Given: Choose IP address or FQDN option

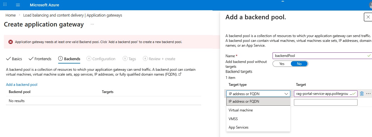Looking at the screenshot, I should tap(258, 101).
